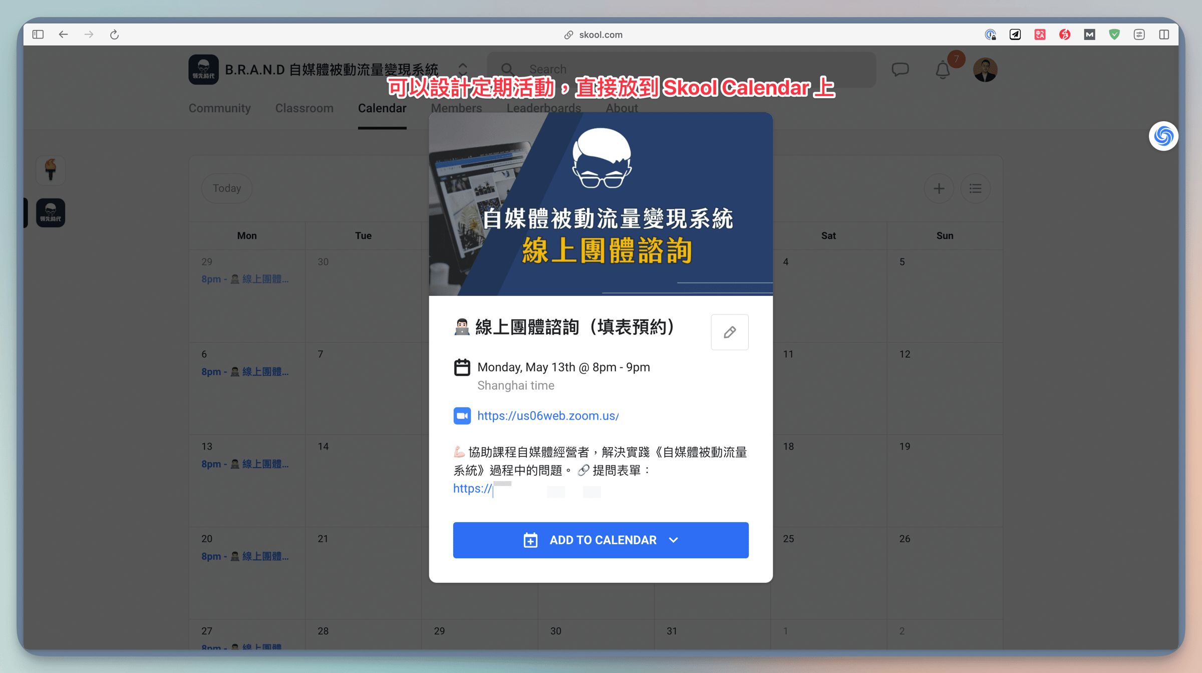Go forward with the browser forward arrow
This screenshot has height=673, width=1202.
(x=89, y=35)
